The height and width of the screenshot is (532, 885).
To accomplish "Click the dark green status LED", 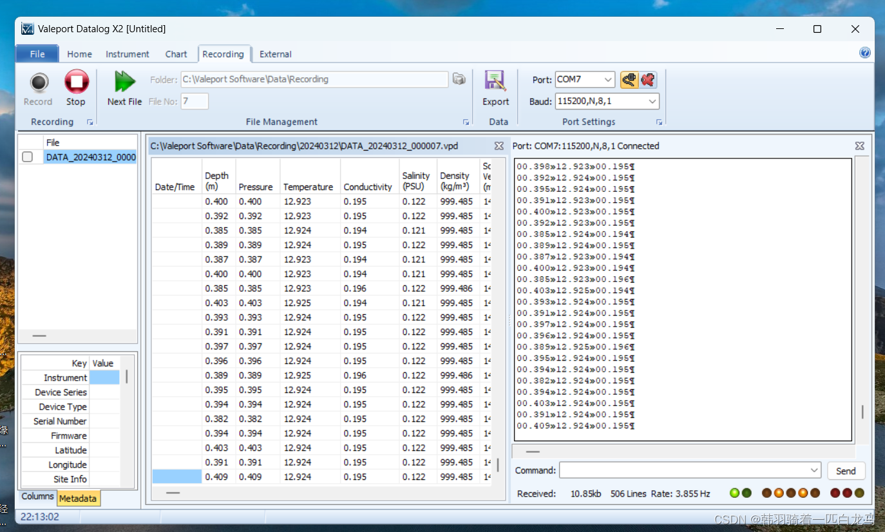I will point(747,493).
